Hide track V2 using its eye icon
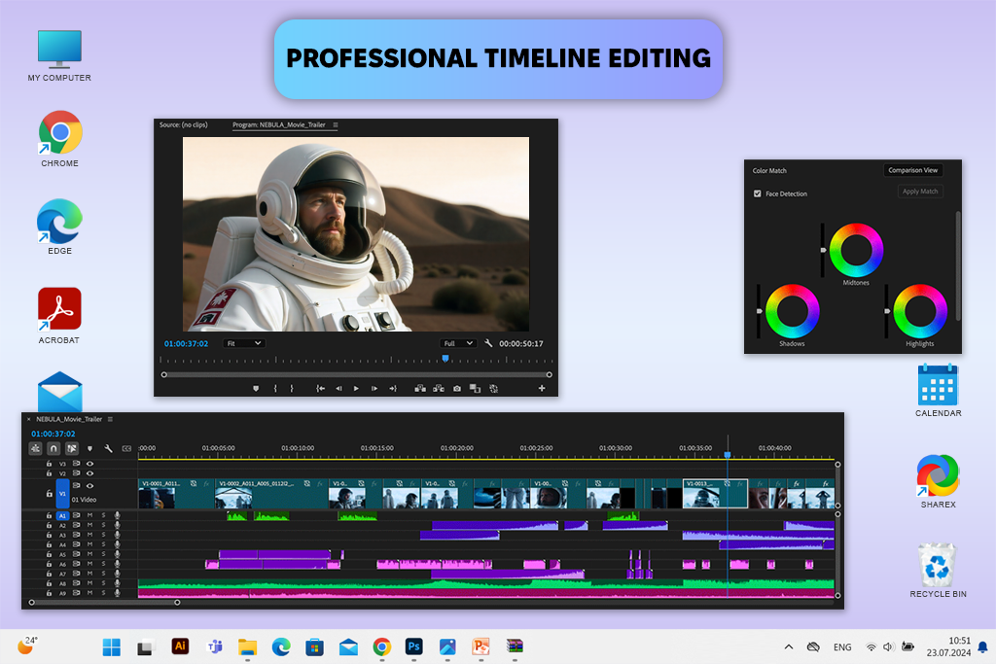 (x=89, y=473)
